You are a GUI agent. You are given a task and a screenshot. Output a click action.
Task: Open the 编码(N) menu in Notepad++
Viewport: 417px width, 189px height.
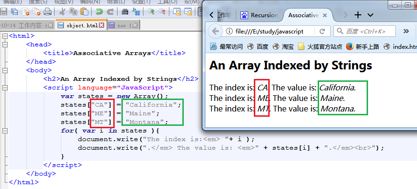tap(90, 1)
